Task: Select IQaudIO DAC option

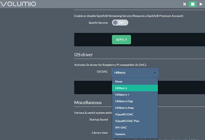Action: pyautogui.click(x=135, y=114)
